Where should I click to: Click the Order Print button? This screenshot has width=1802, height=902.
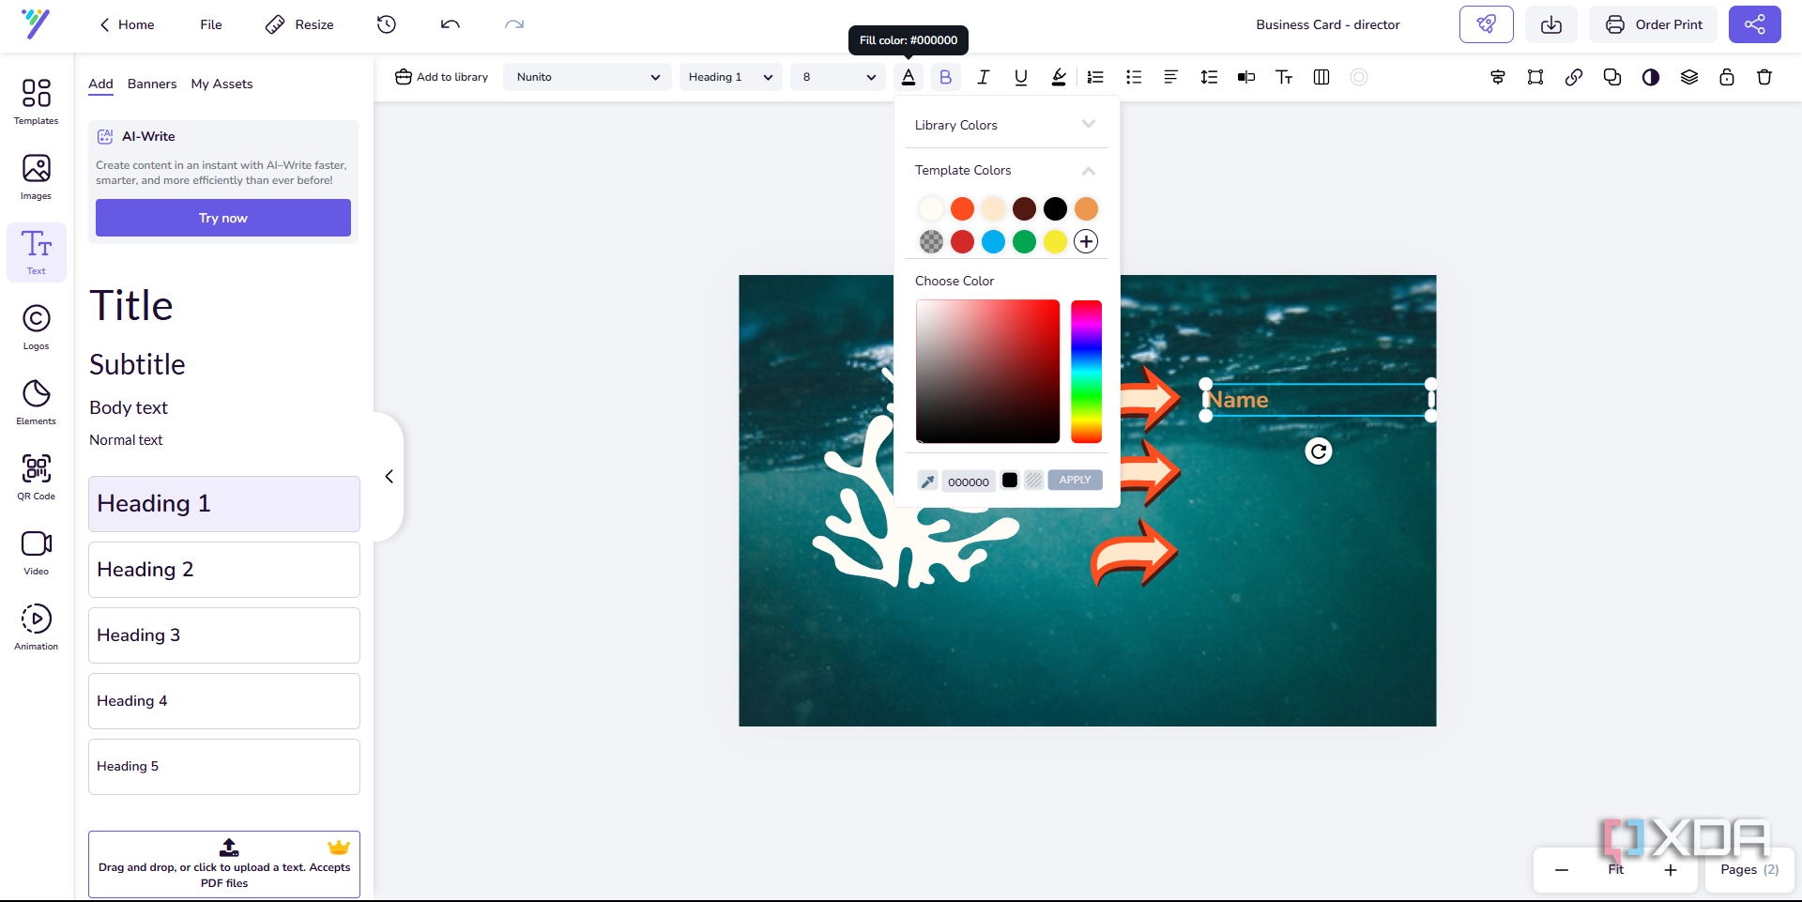click(x=1653, y=24)
